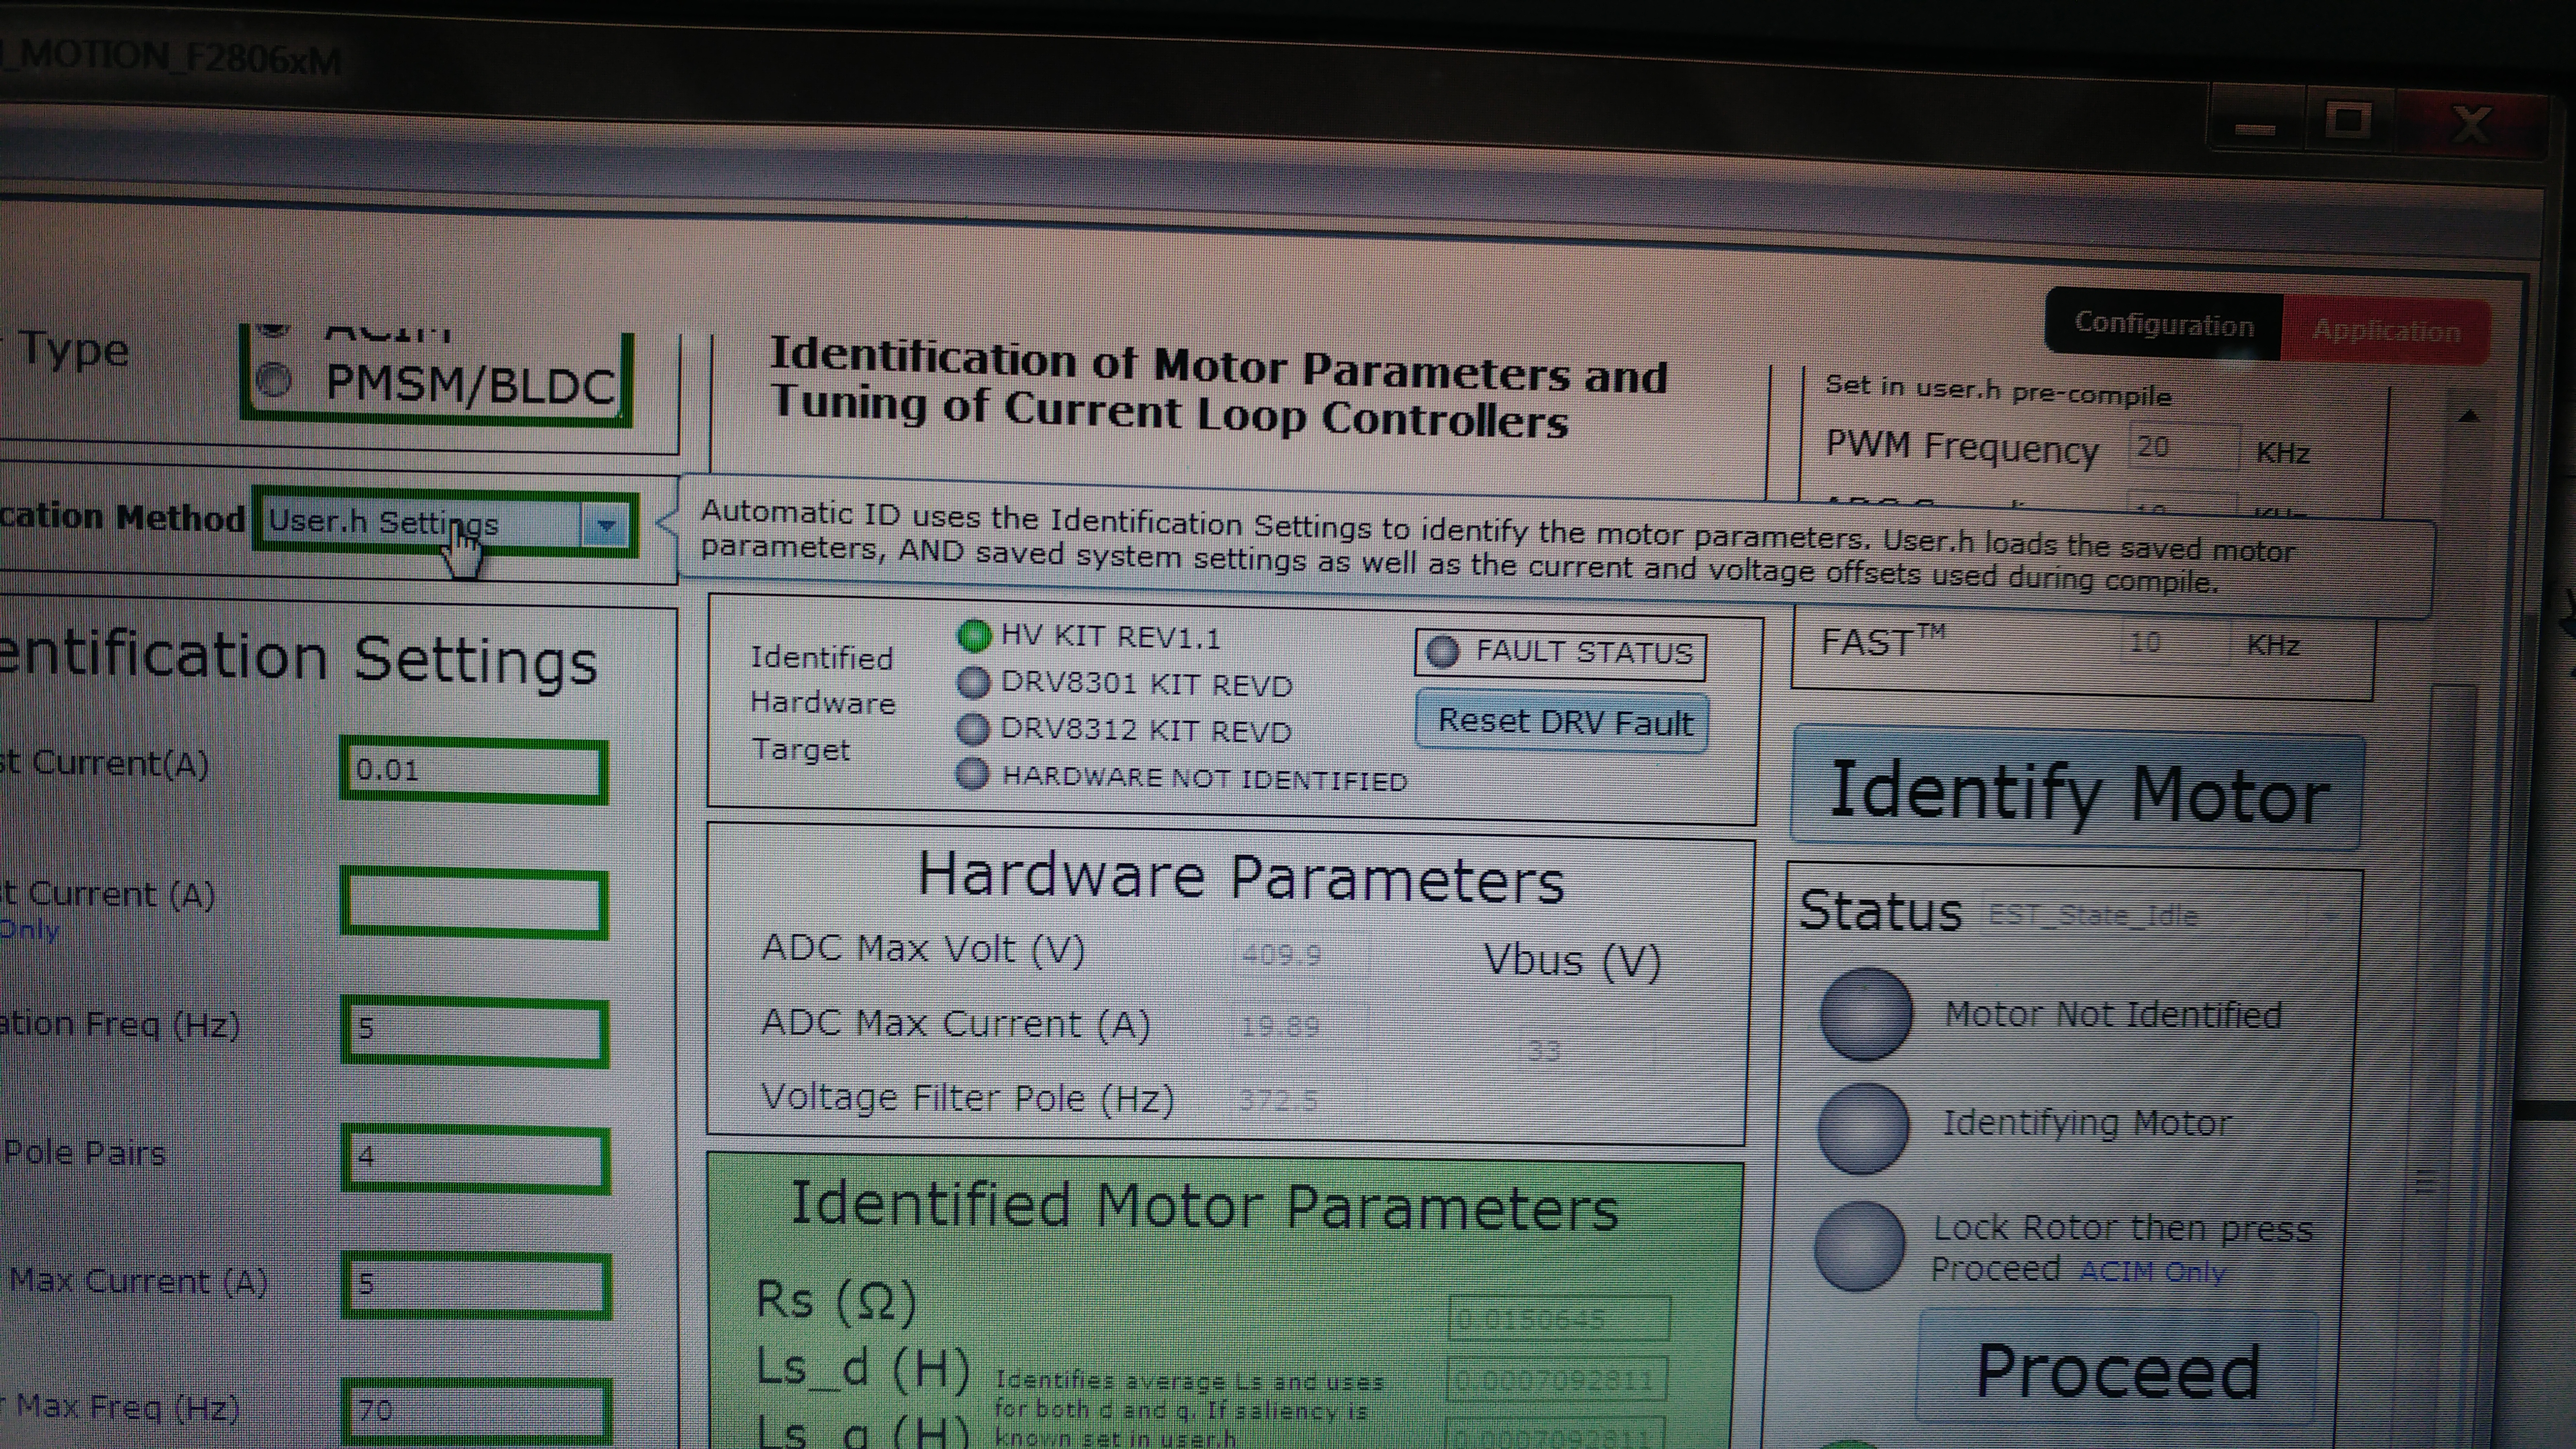Open the Identification Method dropdown arrow

605,525
